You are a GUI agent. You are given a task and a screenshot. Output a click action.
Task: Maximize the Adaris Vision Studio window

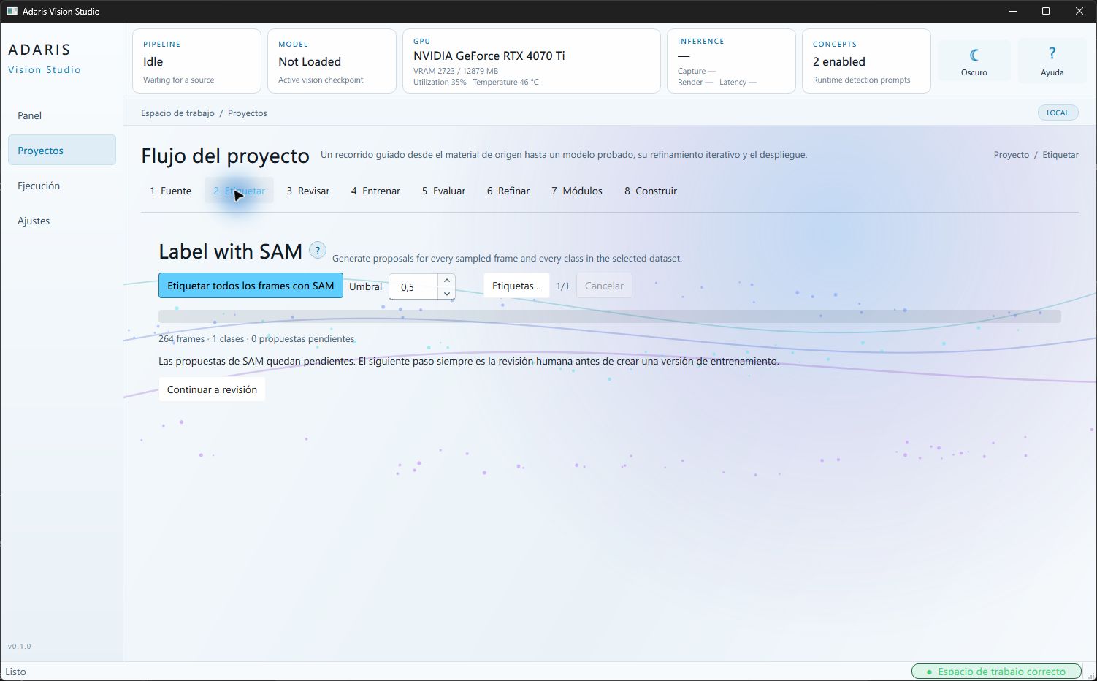(1046, 11)
